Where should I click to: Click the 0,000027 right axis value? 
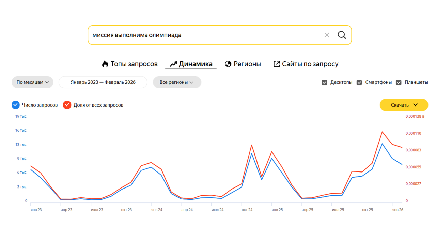[x=413, y=184]
